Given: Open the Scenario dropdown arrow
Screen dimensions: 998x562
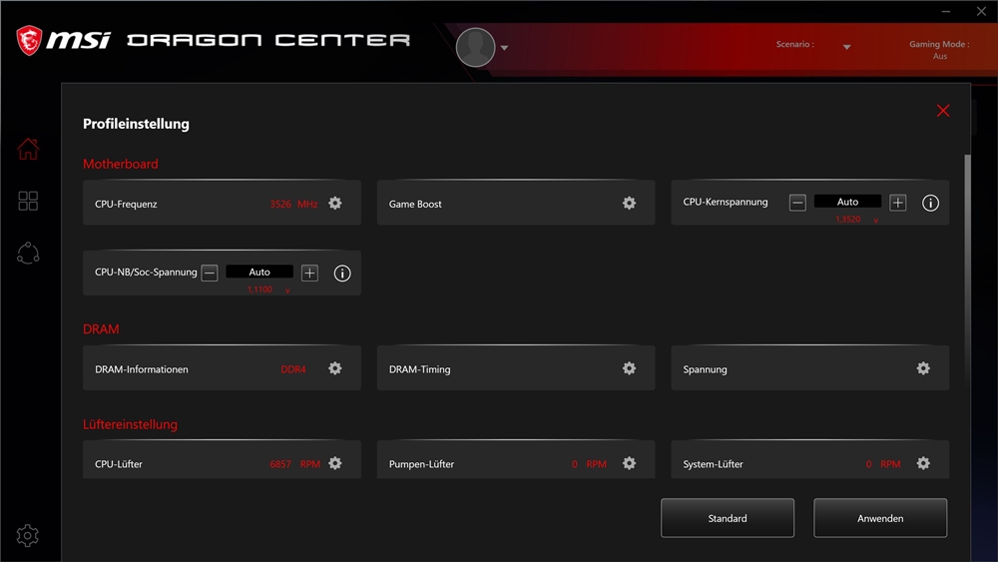Looking at the screenshot, I should 846,47.
